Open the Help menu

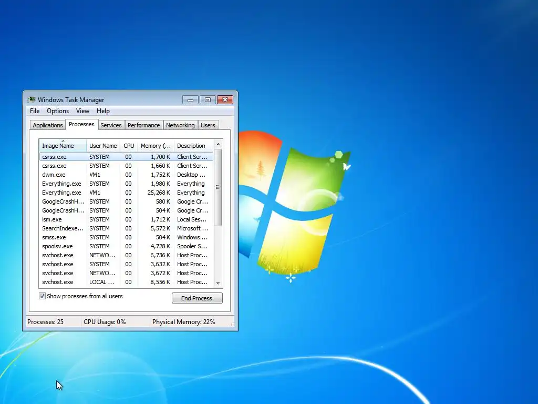coord(103,111)
